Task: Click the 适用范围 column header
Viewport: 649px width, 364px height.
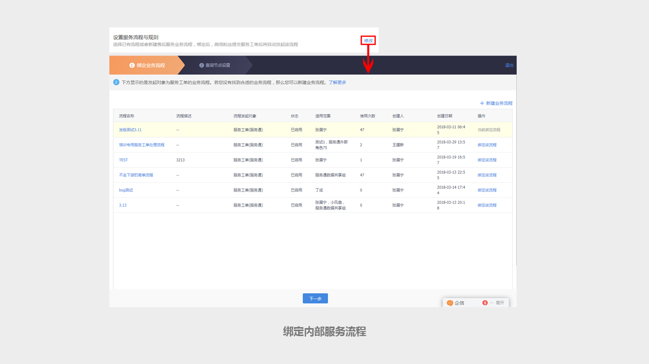Action: coord(323,116)
